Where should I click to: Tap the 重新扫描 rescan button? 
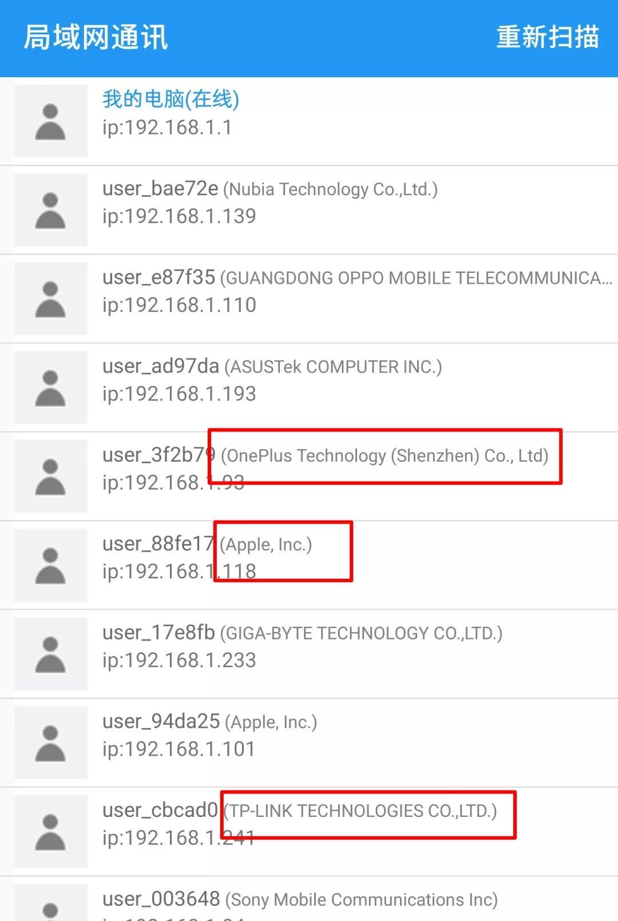coord(547,37)
